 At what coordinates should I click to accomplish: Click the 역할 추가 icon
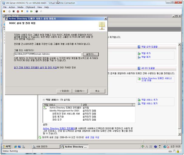139,53
